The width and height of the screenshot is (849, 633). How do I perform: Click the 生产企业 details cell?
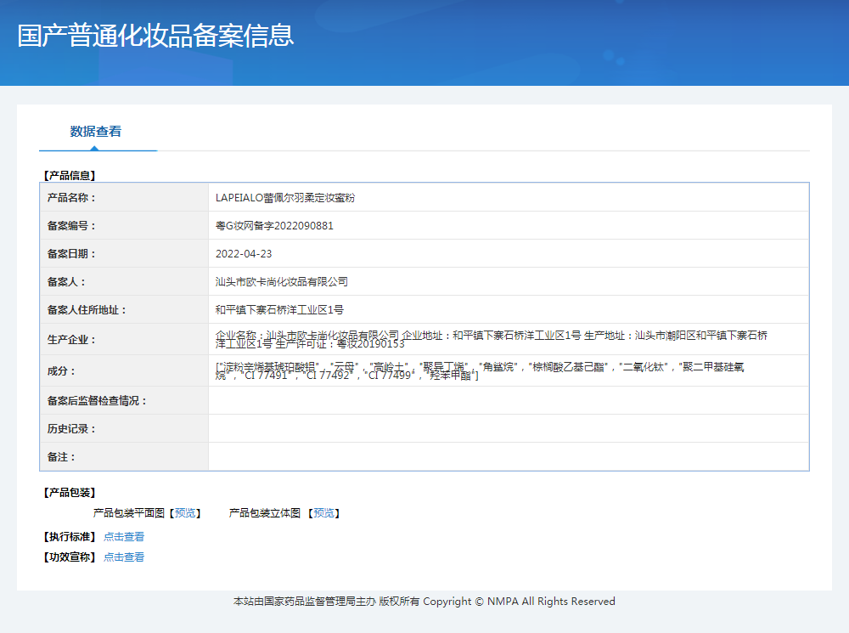[509, 339]
